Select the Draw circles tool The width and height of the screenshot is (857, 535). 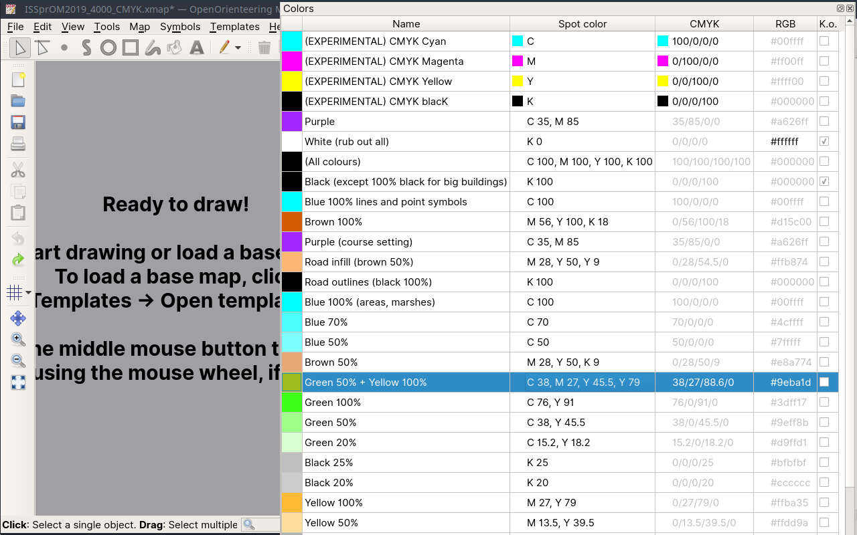pyautogui.click(x=108, y=47)
